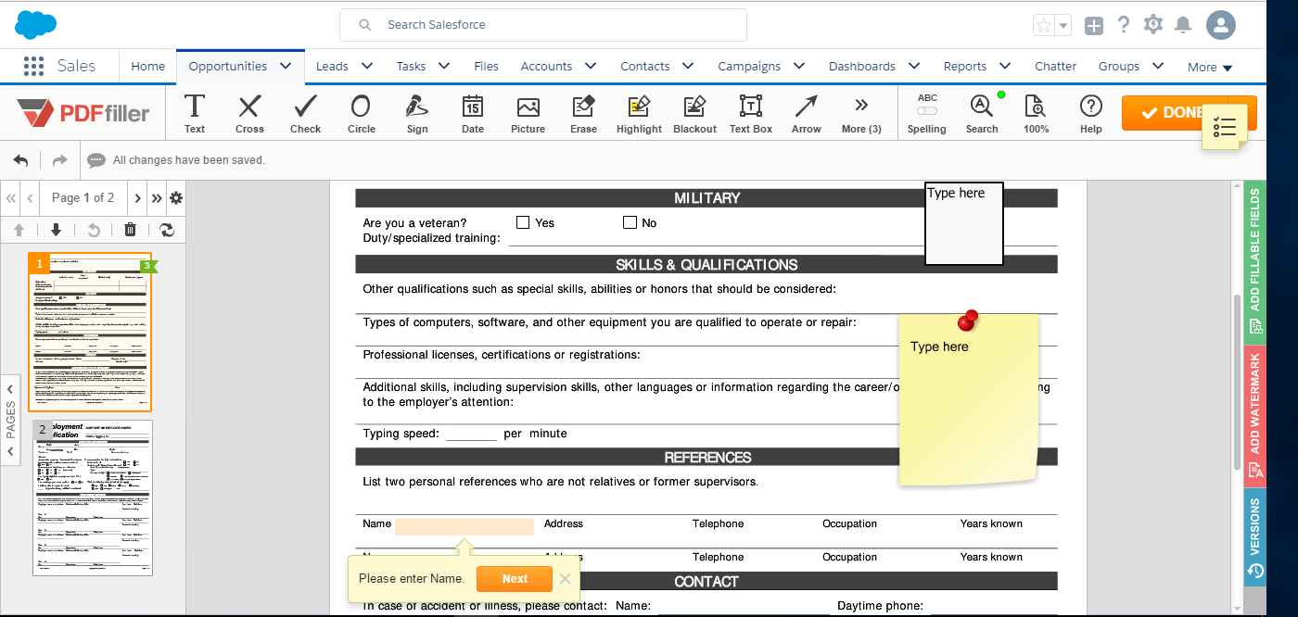This screenshot has height=617, width=1298.
Task: Expand the favorites list dropdown arrow
Action: click(x=1063, y=26)
